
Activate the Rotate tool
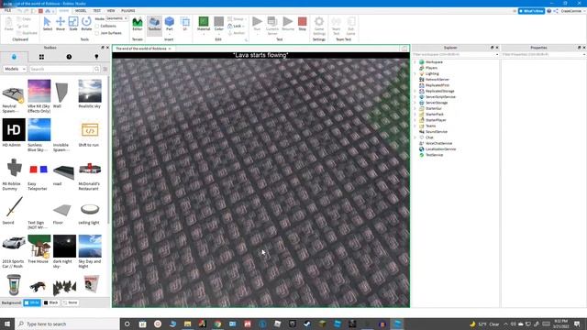[x=86, y=24]
